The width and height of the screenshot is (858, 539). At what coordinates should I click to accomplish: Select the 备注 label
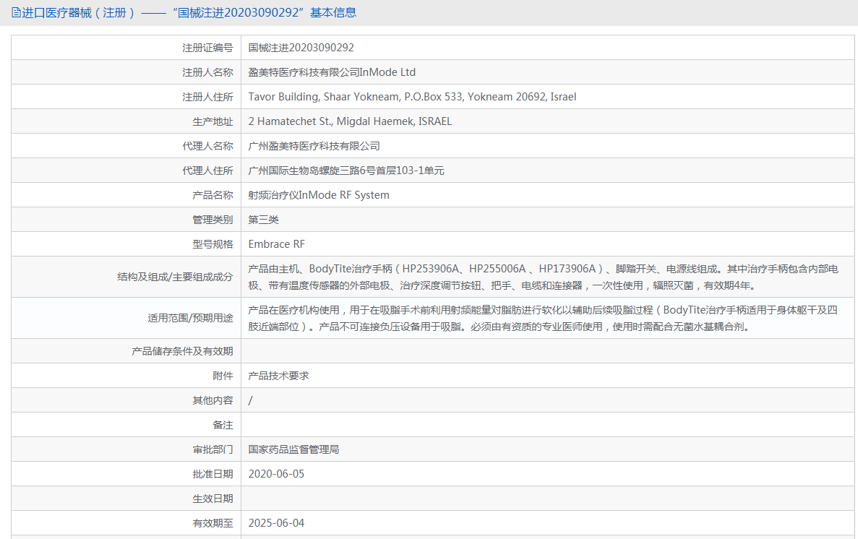tap(223, 425)
